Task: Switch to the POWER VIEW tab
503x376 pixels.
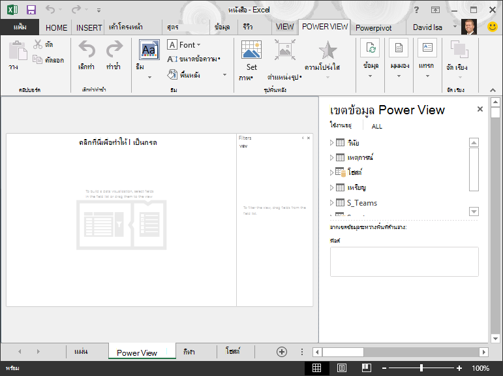Action: coord(325,27)
